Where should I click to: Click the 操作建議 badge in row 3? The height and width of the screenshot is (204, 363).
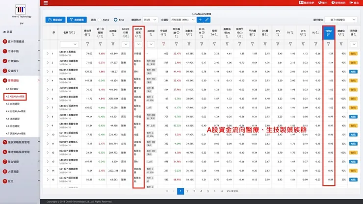point(353,72)
